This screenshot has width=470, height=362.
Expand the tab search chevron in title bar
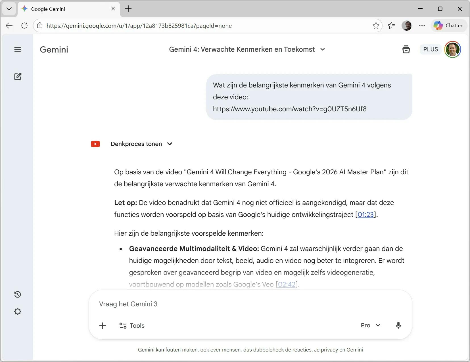point(9,9)
